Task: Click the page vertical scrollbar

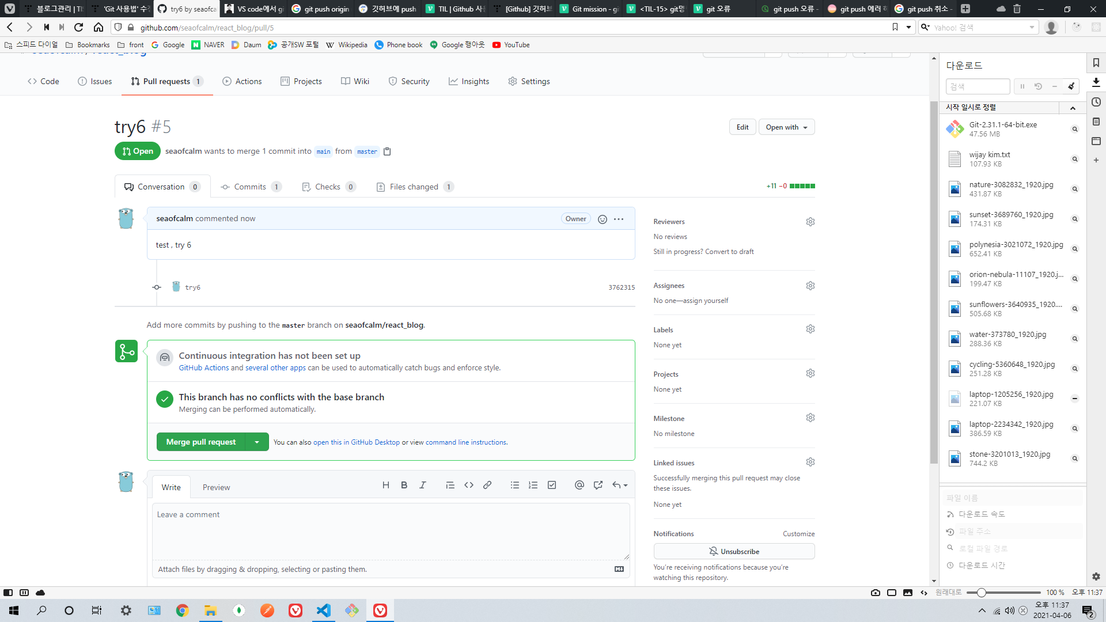Action: (934, 282)
